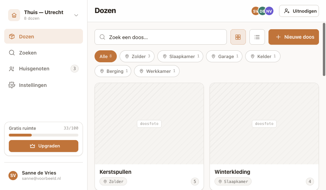Click the home icon beside Thuis — Utrecht
The width and height of the screenshot is (326, 190).
tap(14, 15)
